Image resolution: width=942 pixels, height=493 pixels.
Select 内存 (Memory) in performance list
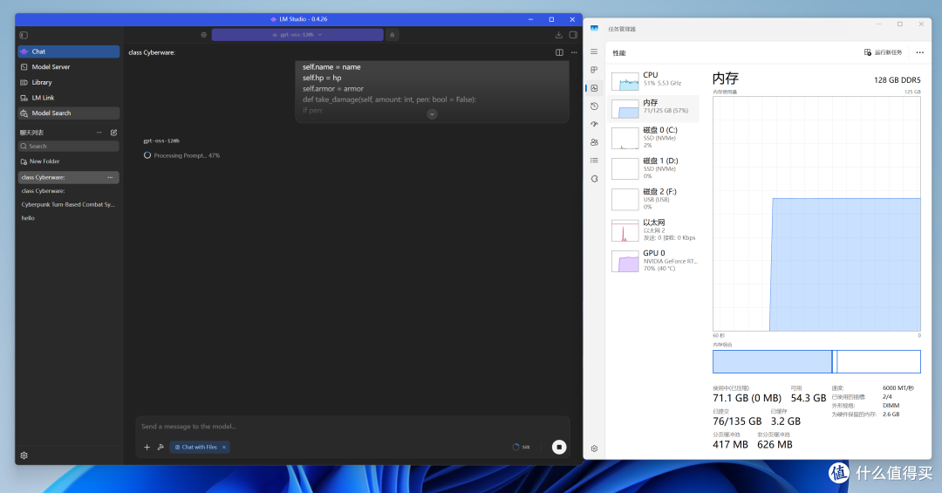(653, 108)
